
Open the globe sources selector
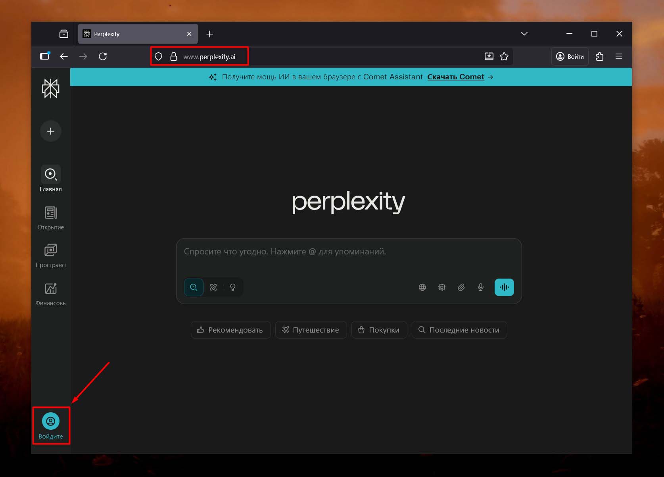(422, 287)
